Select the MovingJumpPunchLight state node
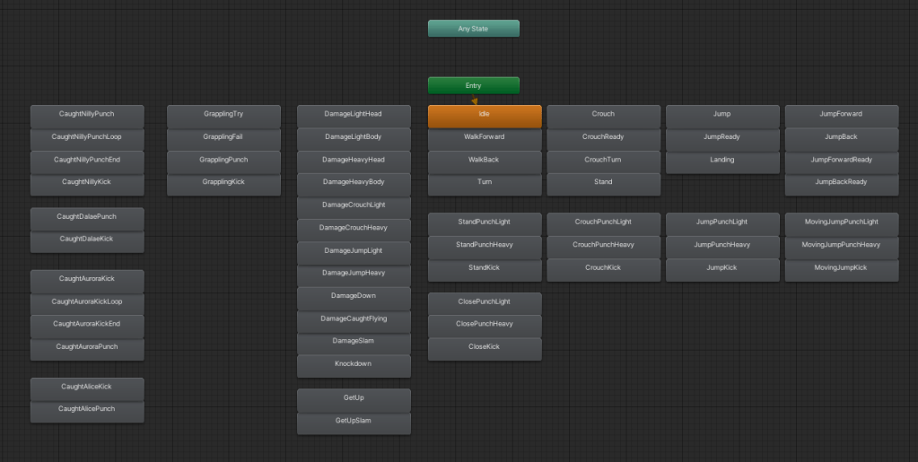The image size is (918, 462). click(841, 222)
